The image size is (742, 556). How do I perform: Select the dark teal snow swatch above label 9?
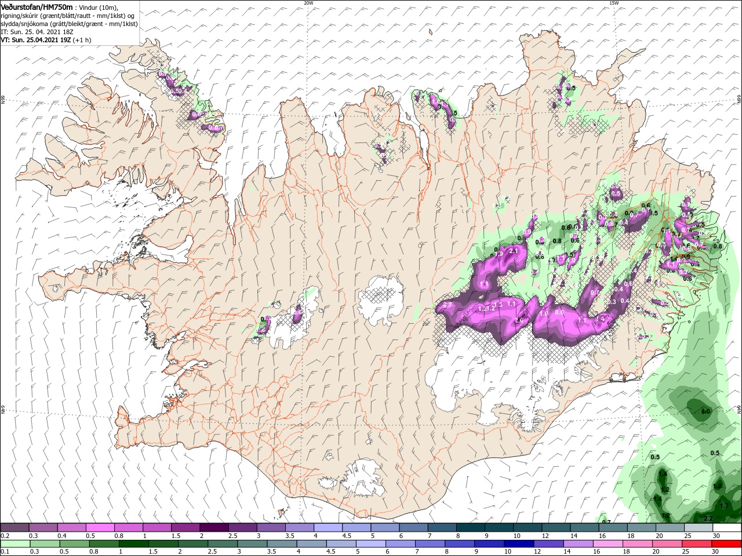click(498, 528)
